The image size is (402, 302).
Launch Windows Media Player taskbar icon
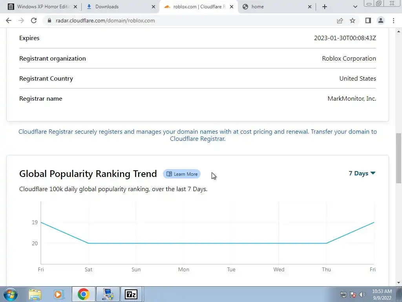coord(59,294)
